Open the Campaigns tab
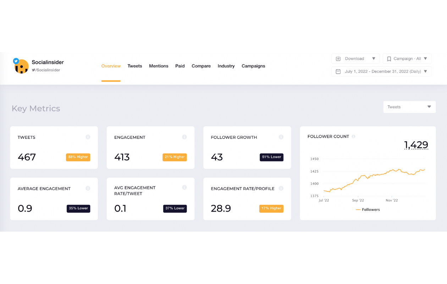The image size is (447, 284). [x=253, y=66]
